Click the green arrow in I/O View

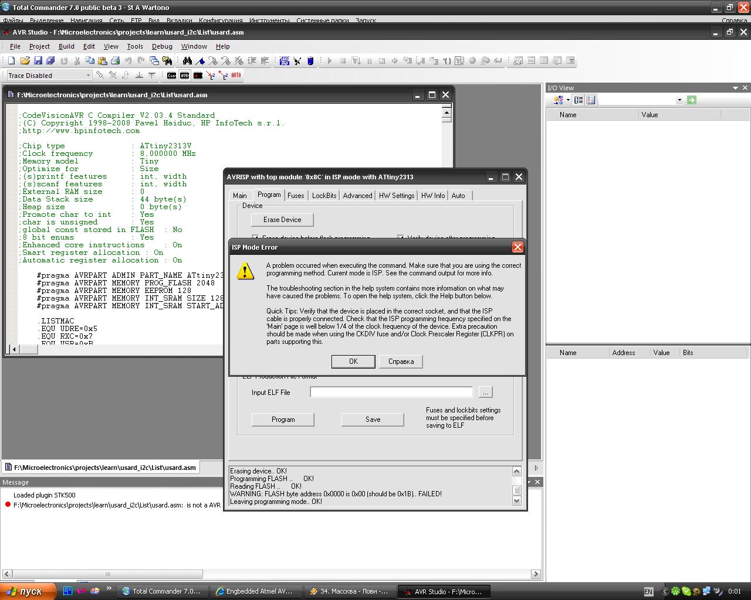[692, 100]
